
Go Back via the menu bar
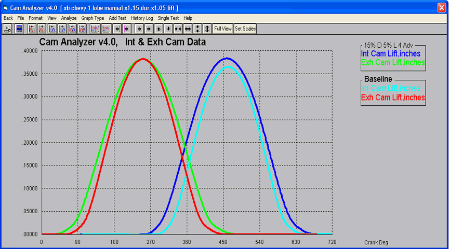coord(8,18)
